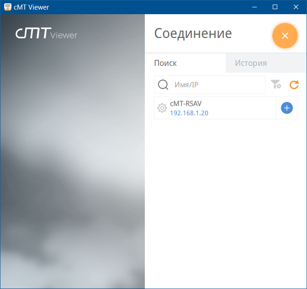Click the cMT Viewer title bar app icon
307x289 pixels.
[8, 7]
